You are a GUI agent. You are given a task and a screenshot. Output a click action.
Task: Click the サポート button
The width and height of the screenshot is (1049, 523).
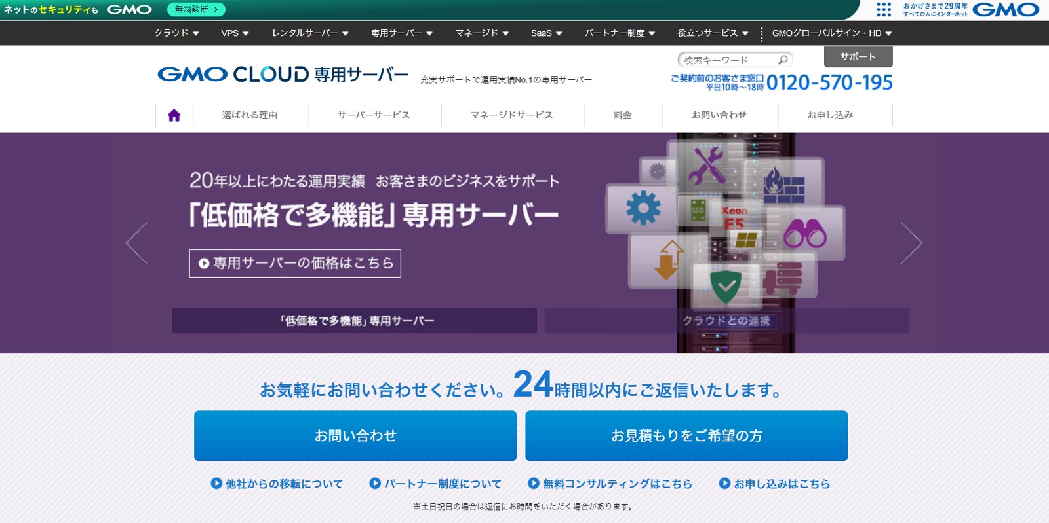858,57
